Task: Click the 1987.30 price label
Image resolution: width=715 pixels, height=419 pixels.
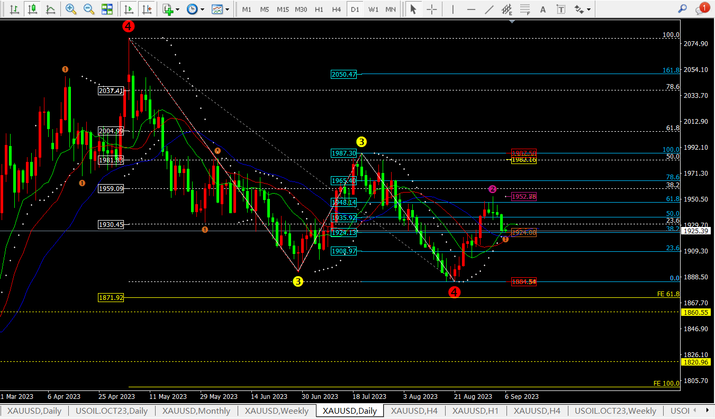Action: [343, 153]
